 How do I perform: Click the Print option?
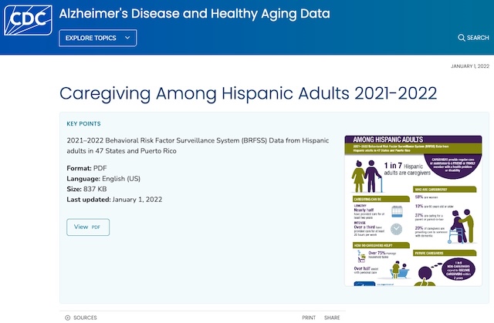click(x=309, y=318)
